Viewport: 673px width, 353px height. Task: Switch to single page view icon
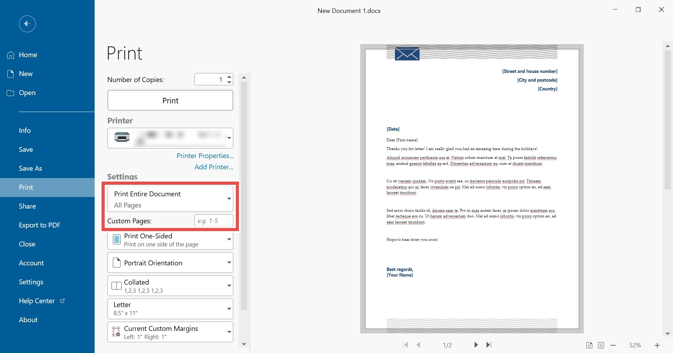click(x=589, y=345)
